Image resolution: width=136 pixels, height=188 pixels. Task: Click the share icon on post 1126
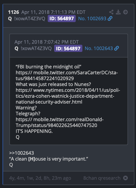(111, 12)
